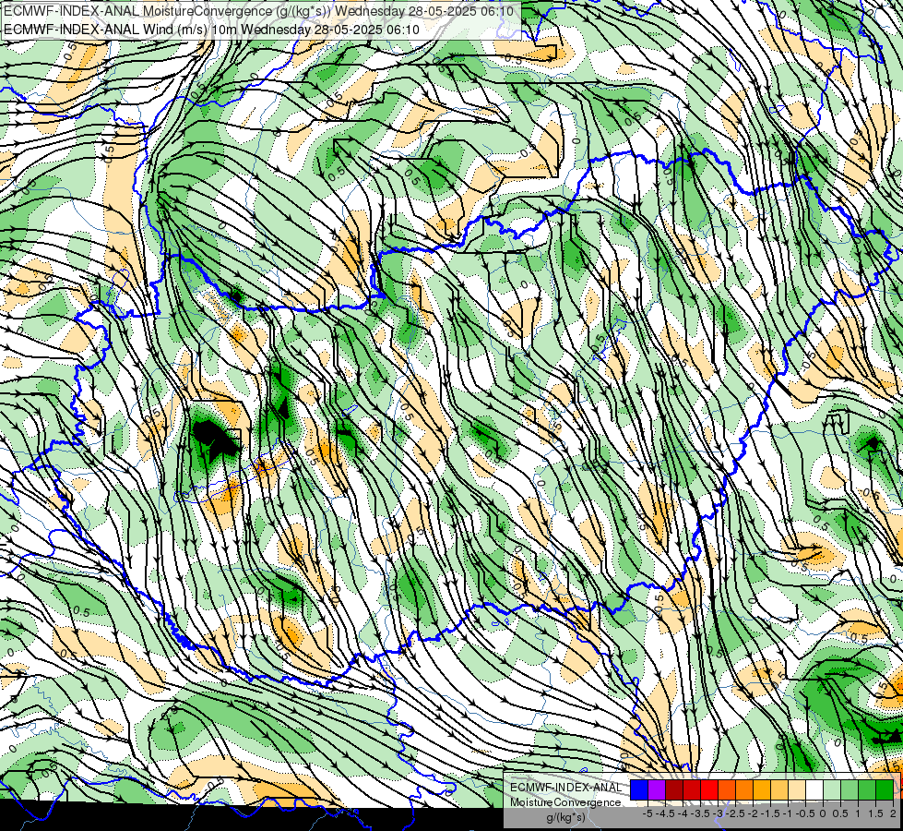Click the purple legend swatch
The image size is (903, 831).
pyautogui.click(x=657, y=790)
